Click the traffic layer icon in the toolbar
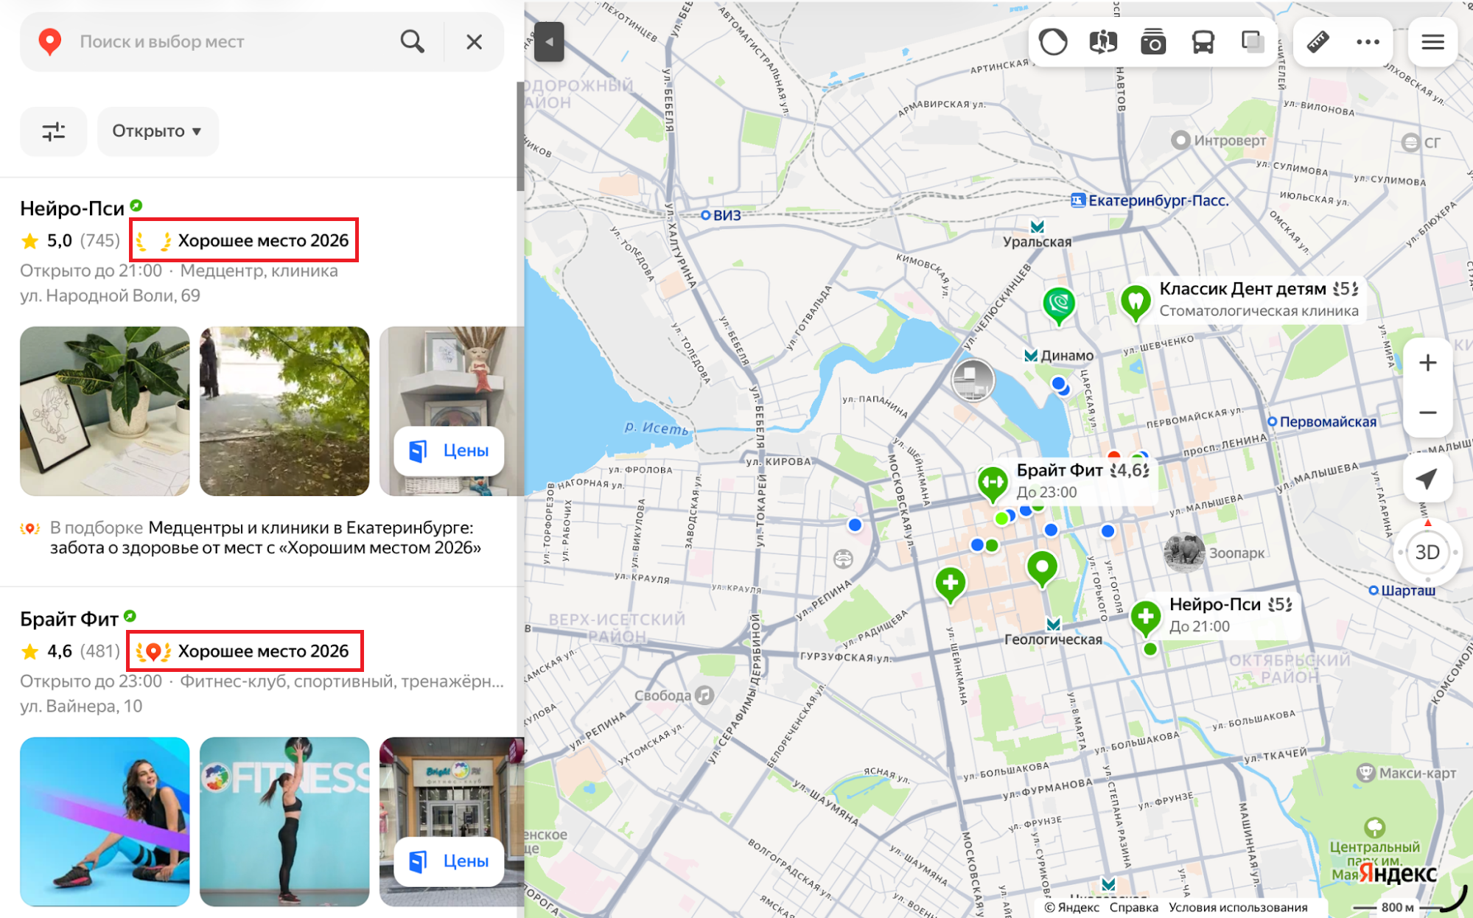 click(1053, 42)
